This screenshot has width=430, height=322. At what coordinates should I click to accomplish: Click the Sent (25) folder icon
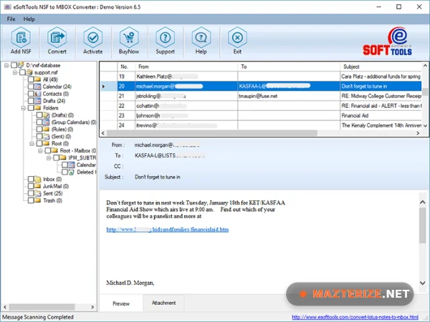click(x=38, y=193)
